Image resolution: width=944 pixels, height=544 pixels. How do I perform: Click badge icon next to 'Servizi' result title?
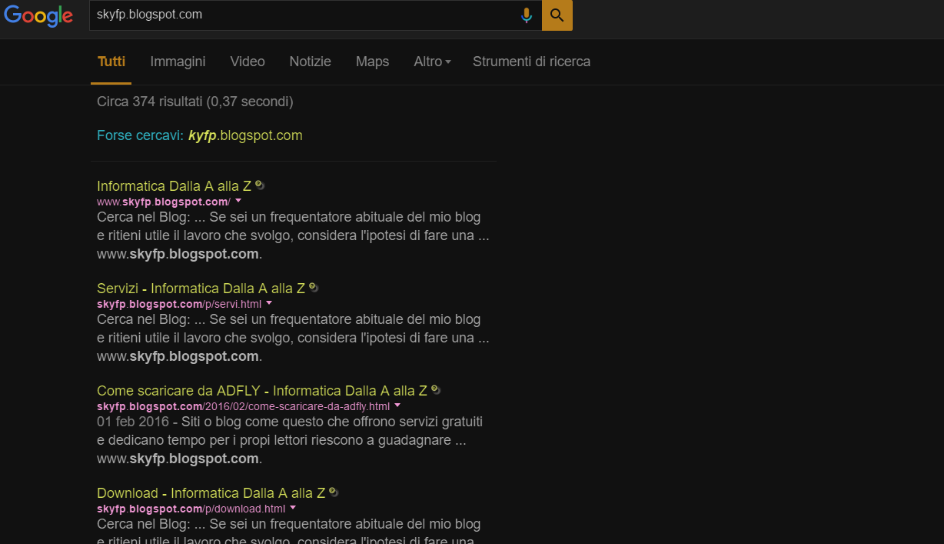(x=314, y=287)
